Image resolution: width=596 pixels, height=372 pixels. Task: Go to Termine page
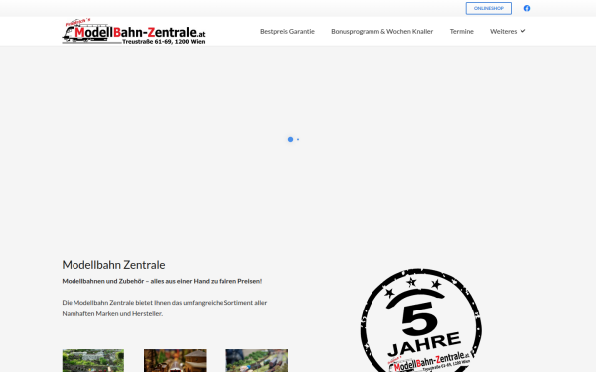point(462,31)
